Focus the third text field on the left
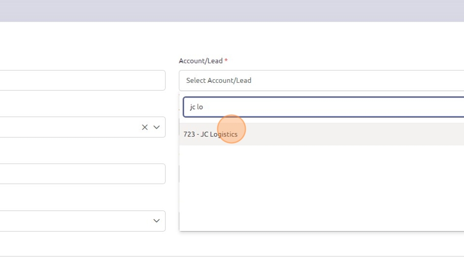The image size is (464, 259). pos(82,174)
